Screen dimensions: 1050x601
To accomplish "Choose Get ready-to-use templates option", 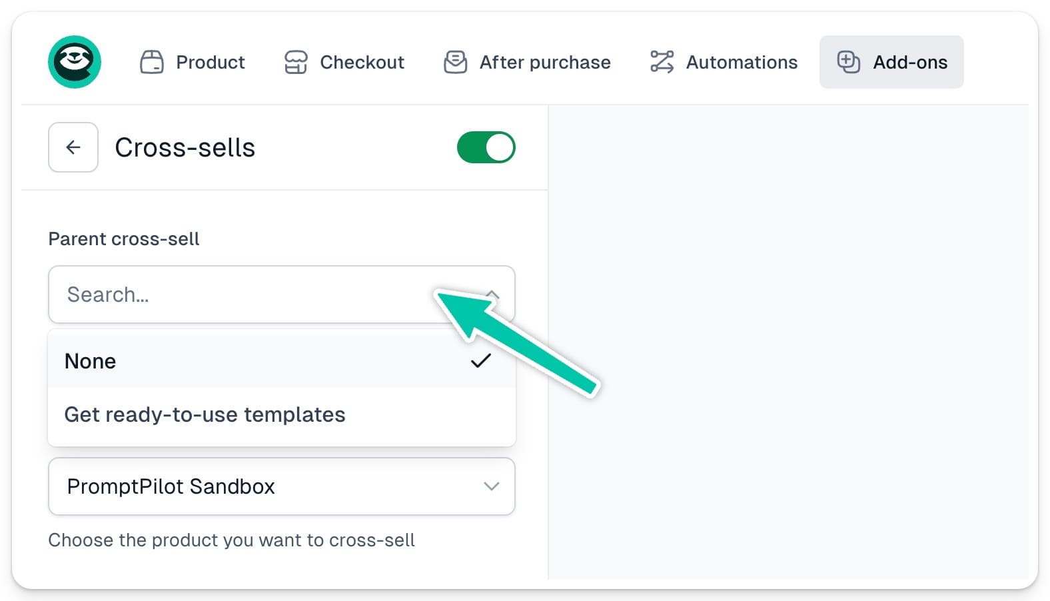I will [282, 414].
